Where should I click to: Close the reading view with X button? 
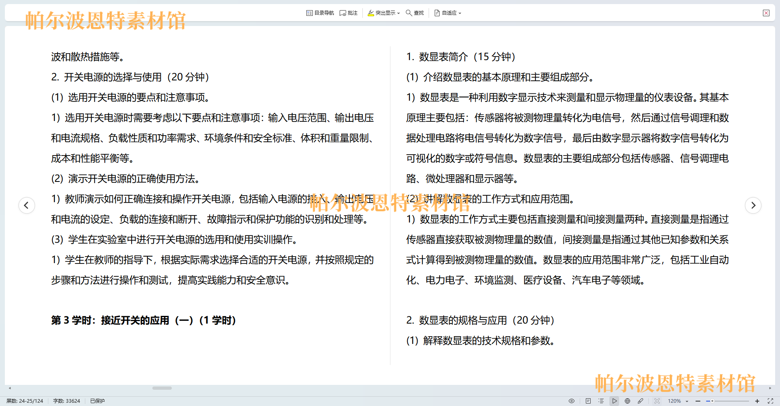click(x=766, y=13)
